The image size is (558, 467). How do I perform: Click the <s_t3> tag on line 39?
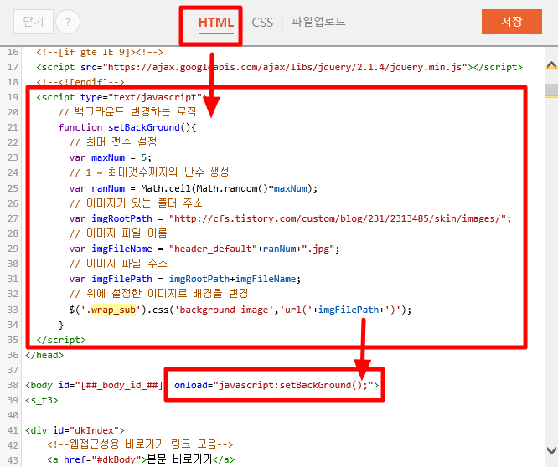pos(42,400)
